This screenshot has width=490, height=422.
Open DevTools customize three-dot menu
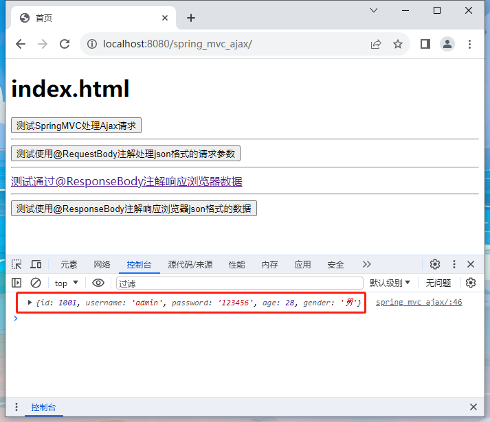[x=454, y=264]
